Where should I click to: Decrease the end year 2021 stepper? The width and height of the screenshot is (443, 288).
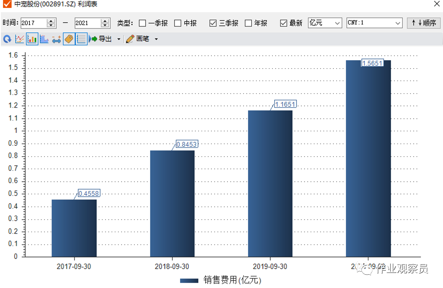click(105, 25)
